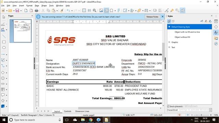Click the Show Draw Functions icon
The height and width of the screenshot is (123, 219).
(x=183, y=11)
